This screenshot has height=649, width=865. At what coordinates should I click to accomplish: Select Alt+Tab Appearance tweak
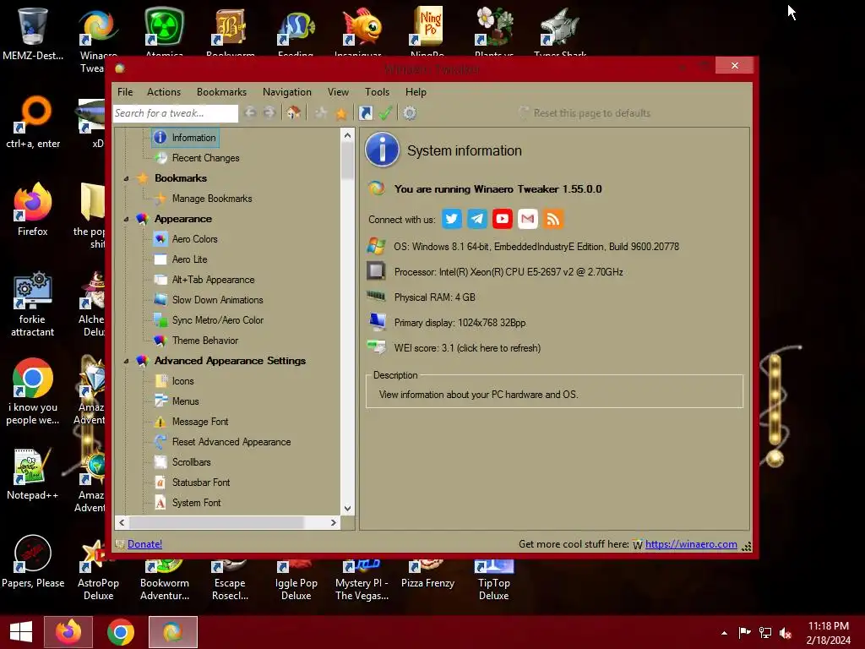pos(214,280)
